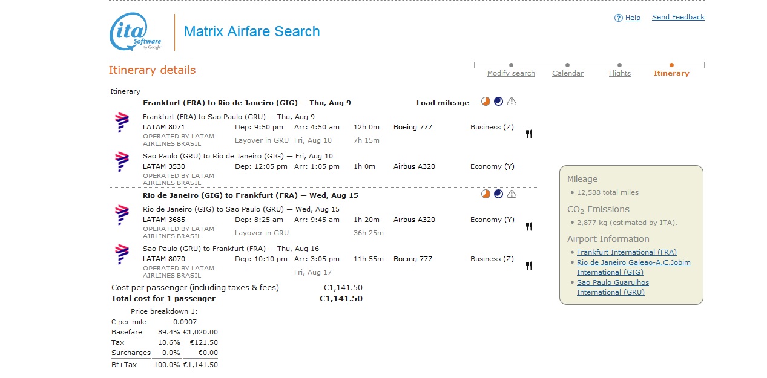This screenshot has height=378, width=767.
Task: Click the Surcharges €0.00 value
Action: 208,353
